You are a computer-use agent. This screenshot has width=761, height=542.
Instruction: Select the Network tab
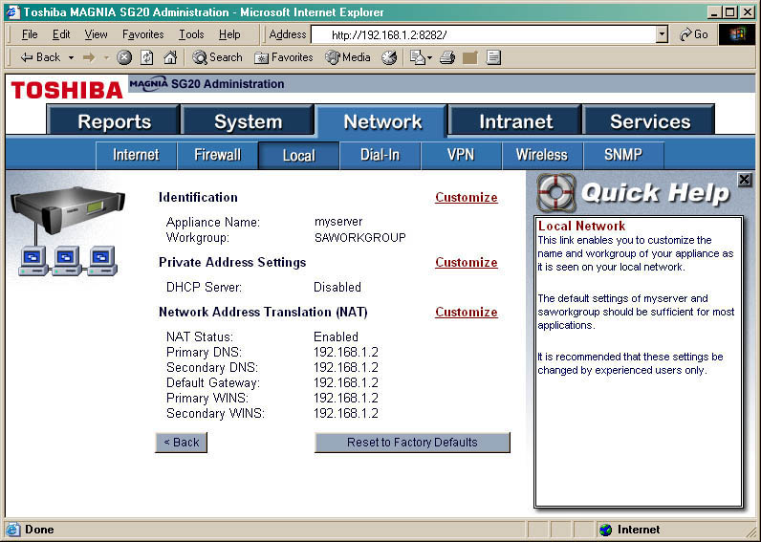382,121
